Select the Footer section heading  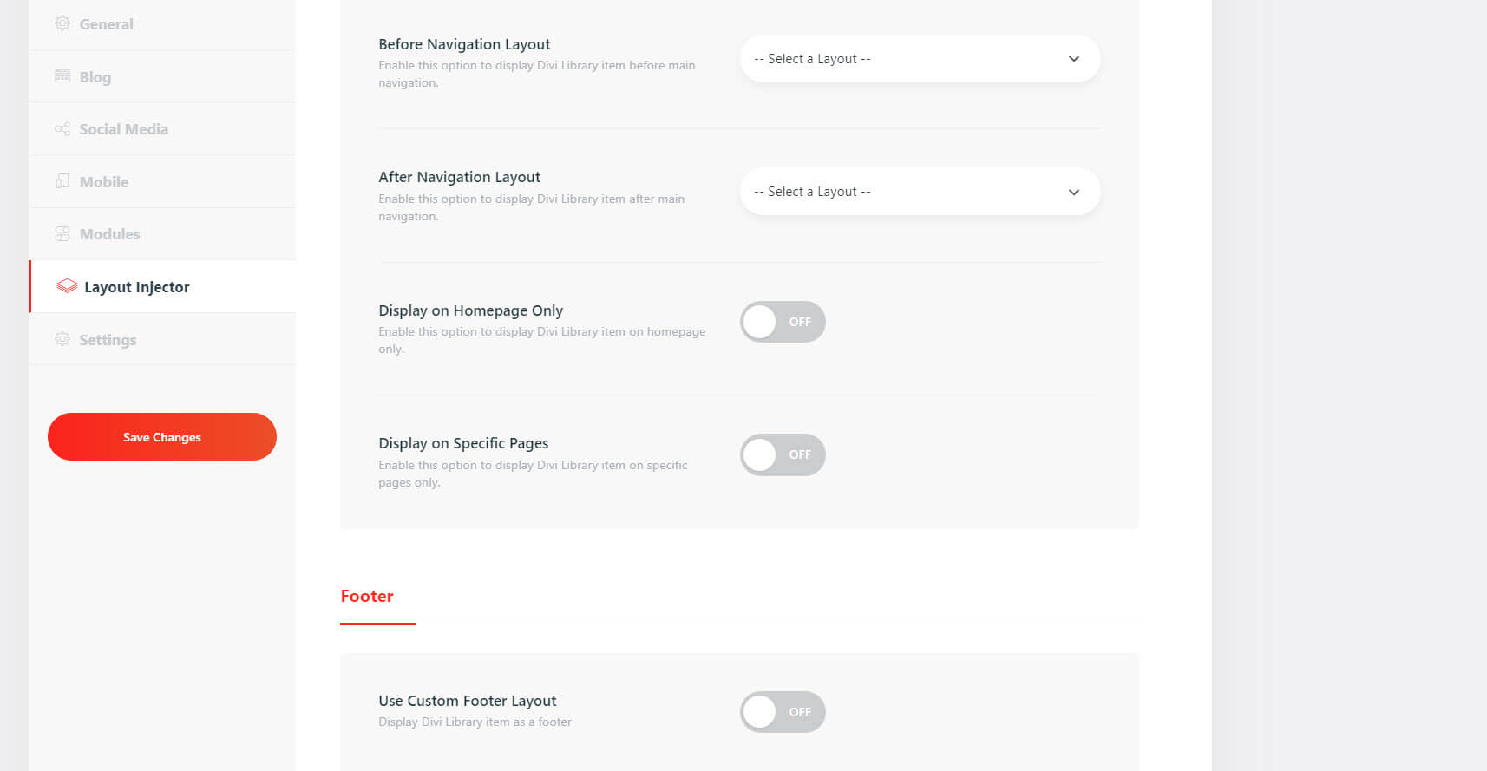tap(367, 596)
